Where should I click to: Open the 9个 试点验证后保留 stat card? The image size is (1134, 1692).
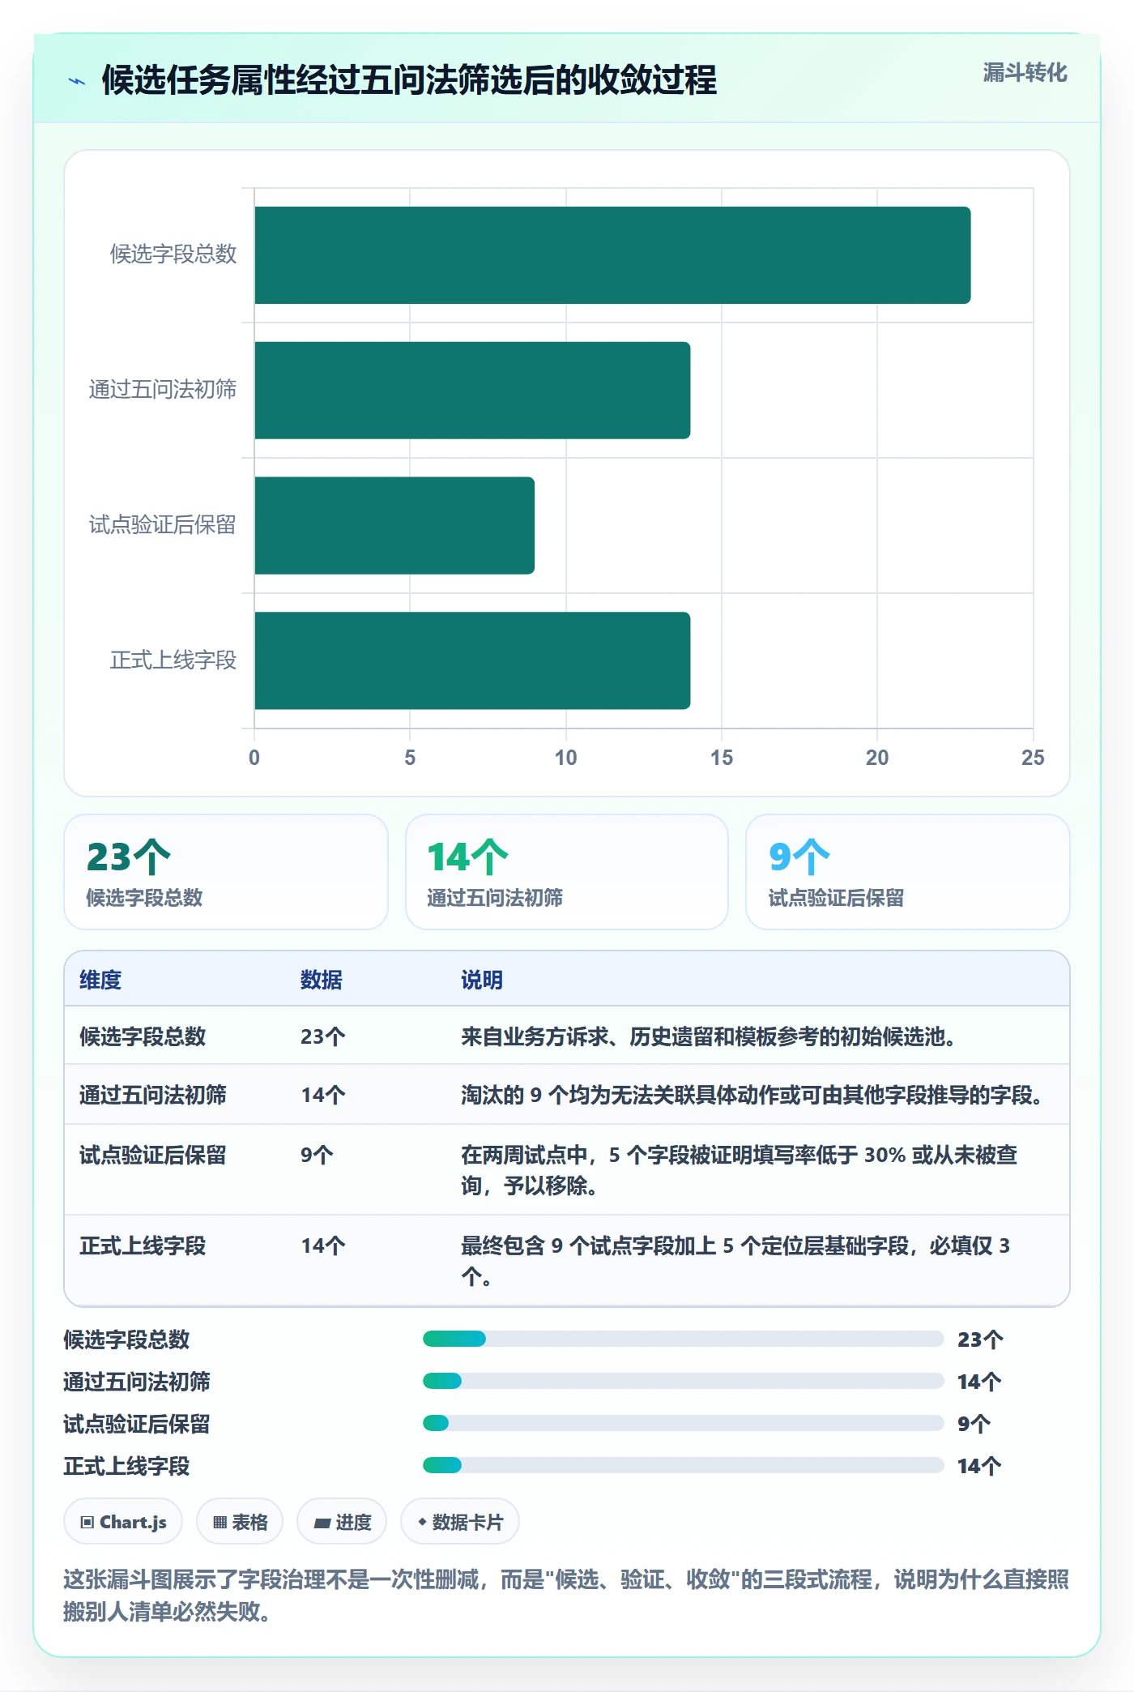(x=908, y=872)
